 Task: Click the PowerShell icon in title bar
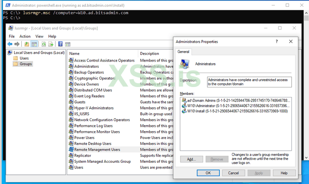pyautogui.click(x=8, y=5)
